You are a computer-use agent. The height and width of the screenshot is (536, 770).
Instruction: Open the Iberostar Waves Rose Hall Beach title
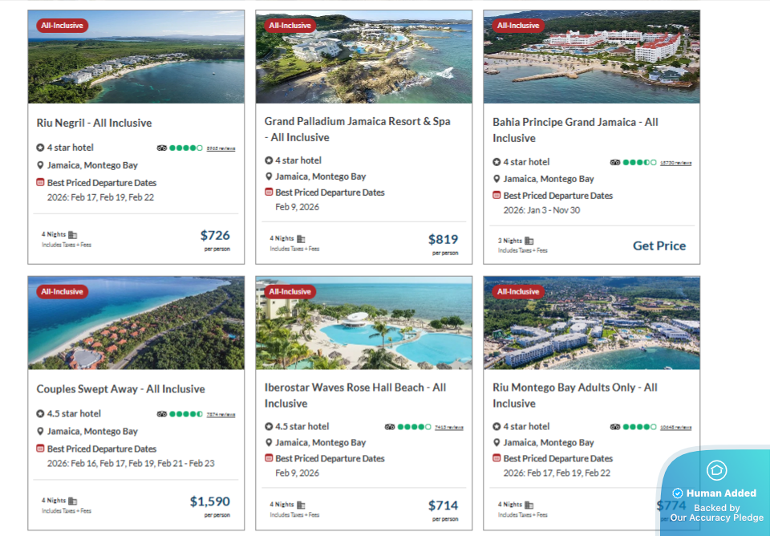[x=355, y=396]
